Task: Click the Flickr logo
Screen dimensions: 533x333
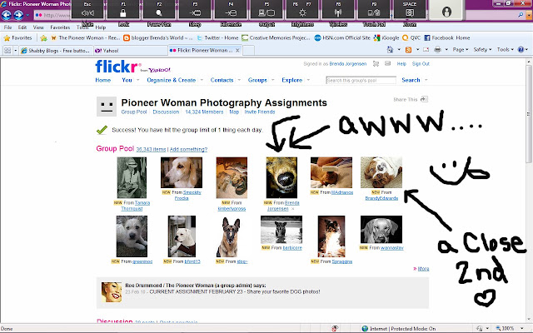Action: [118, 67]
